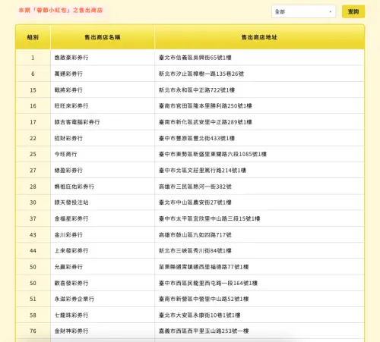Click group number 27 for 總盈彩券行
Image resolution: width=380 pixels, height=342 pixels.
coord(33,171)
